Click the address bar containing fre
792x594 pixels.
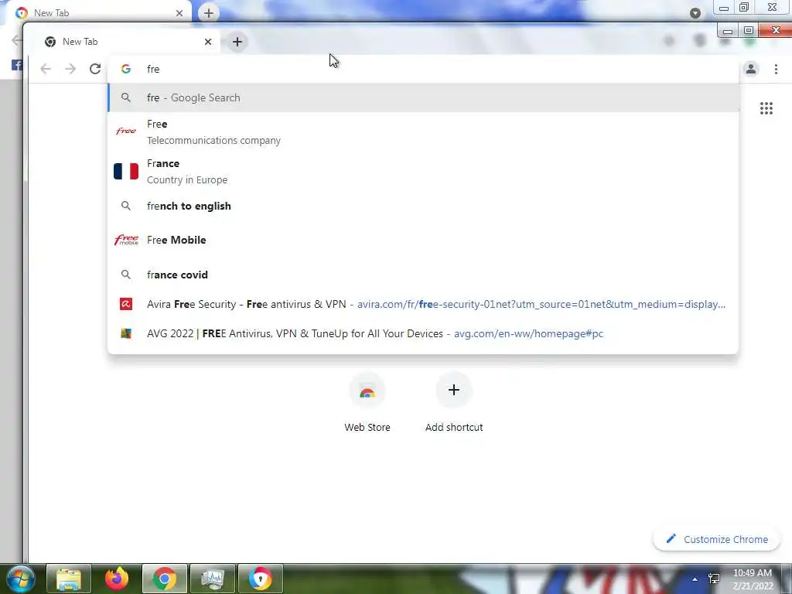pos(423,69)
